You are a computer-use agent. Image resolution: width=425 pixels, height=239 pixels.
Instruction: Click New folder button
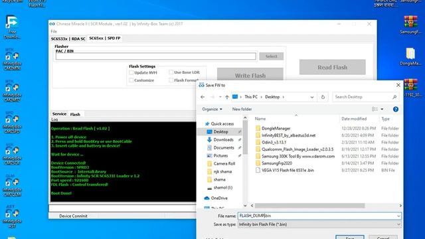(242, 109)
